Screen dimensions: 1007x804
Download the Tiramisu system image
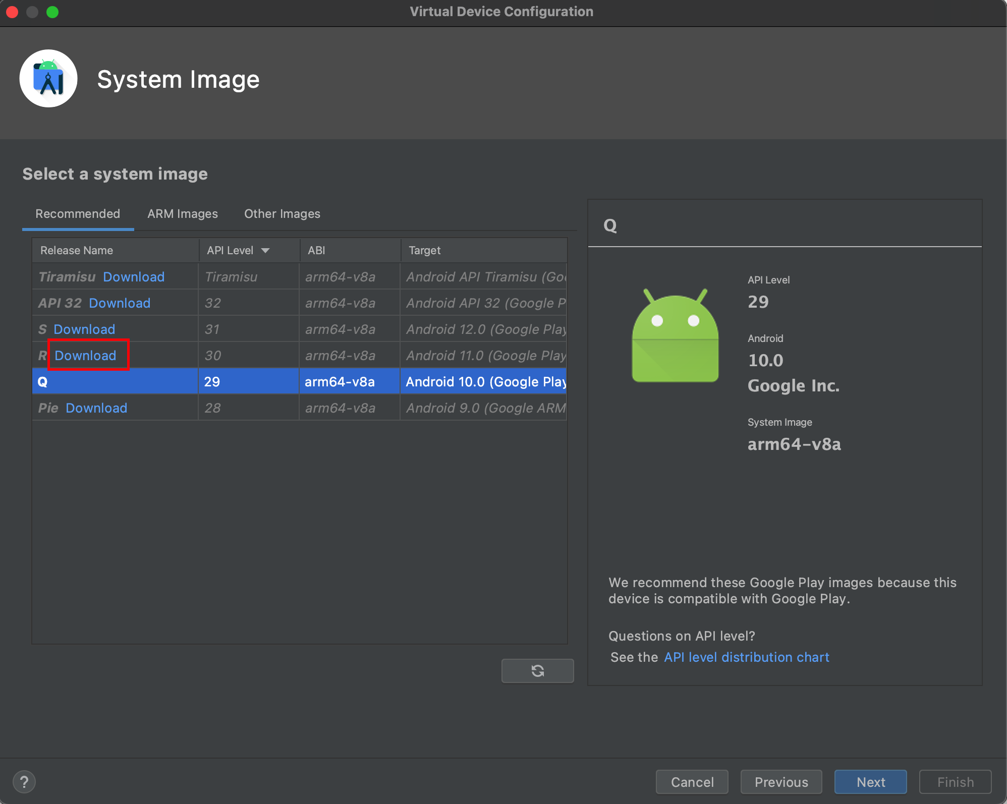pos(134,277)
